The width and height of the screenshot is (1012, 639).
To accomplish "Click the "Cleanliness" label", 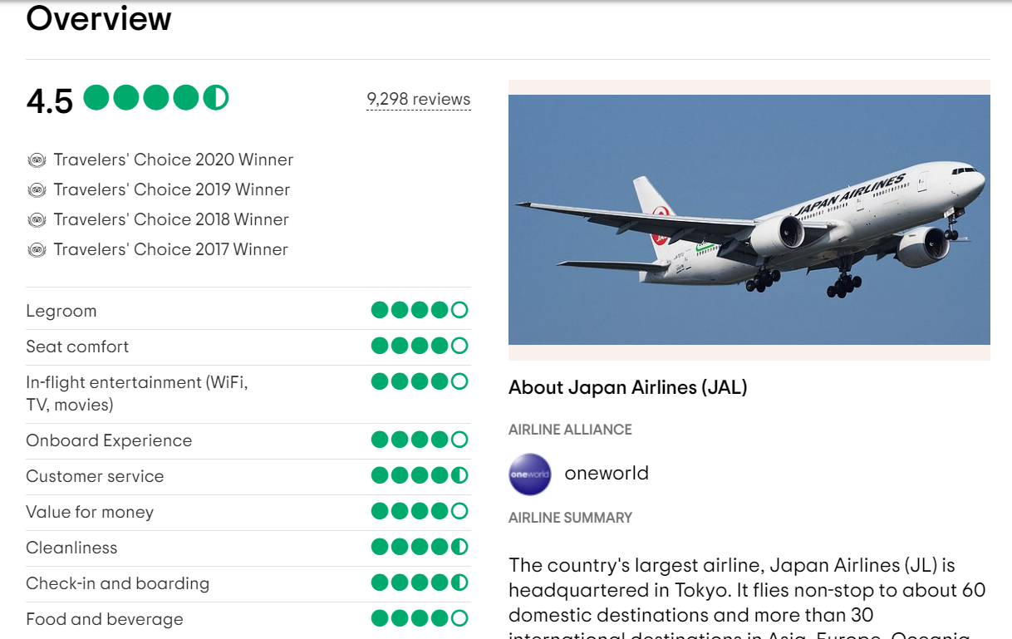I will click(71, 548).
